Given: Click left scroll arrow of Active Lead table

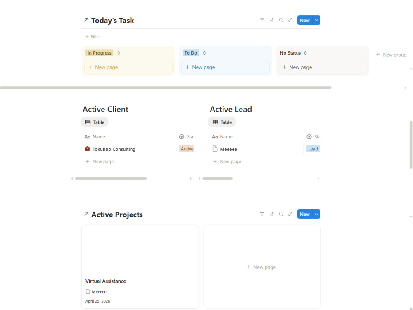Looking at the screenshot, I should 199,179.
